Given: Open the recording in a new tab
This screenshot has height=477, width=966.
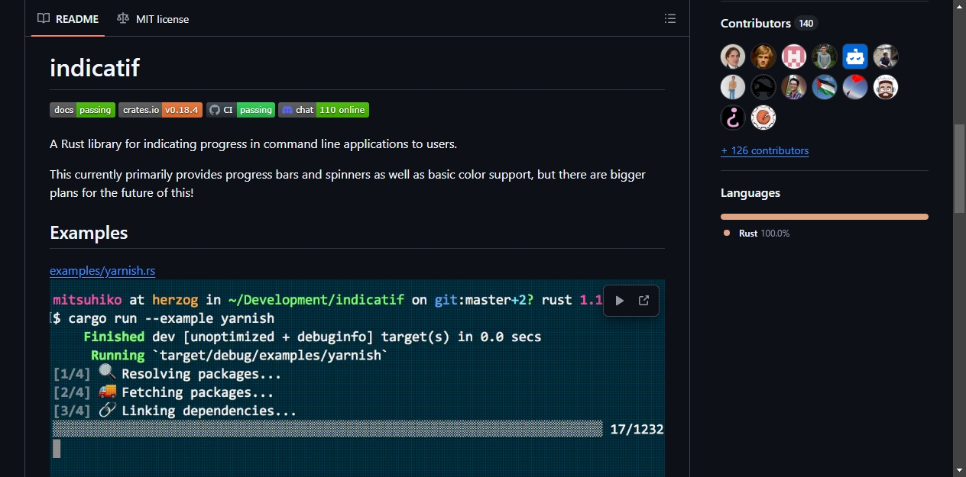Looking at the screenshot, I should (643, 301).
